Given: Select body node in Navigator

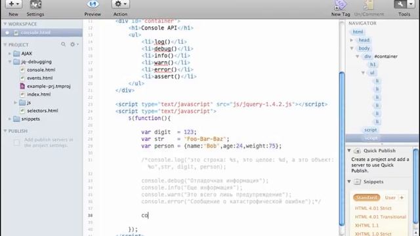Looking at the screenshot, I should pyautogui.click(x=364, y=49).
